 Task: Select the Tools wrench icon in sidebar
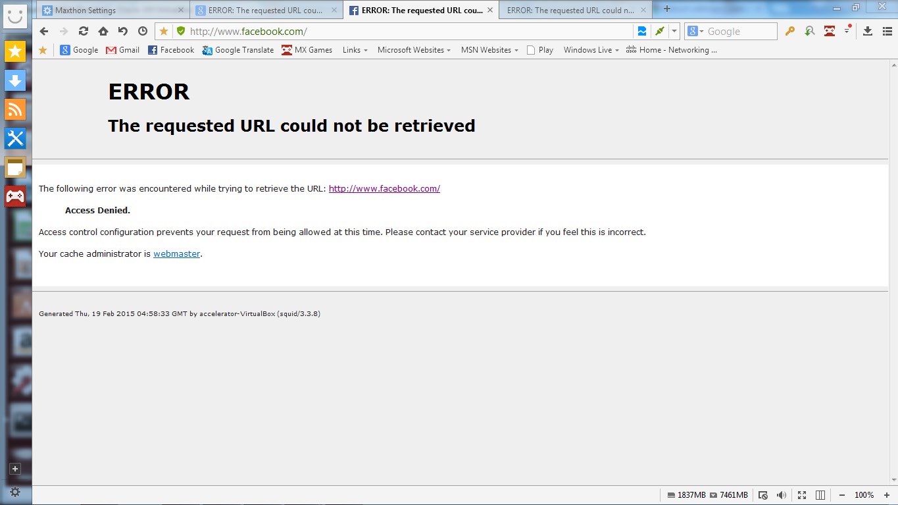click(15, 138)
